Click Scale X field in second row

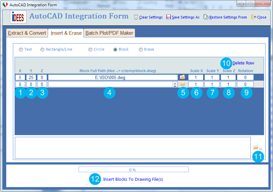[x=196, y=84]
